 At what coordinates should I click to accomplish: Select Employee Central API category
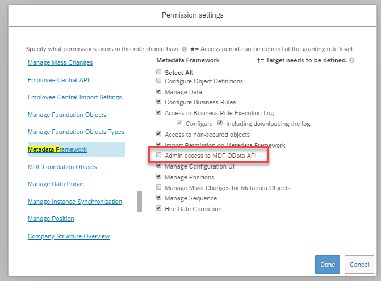click(58, 80)
